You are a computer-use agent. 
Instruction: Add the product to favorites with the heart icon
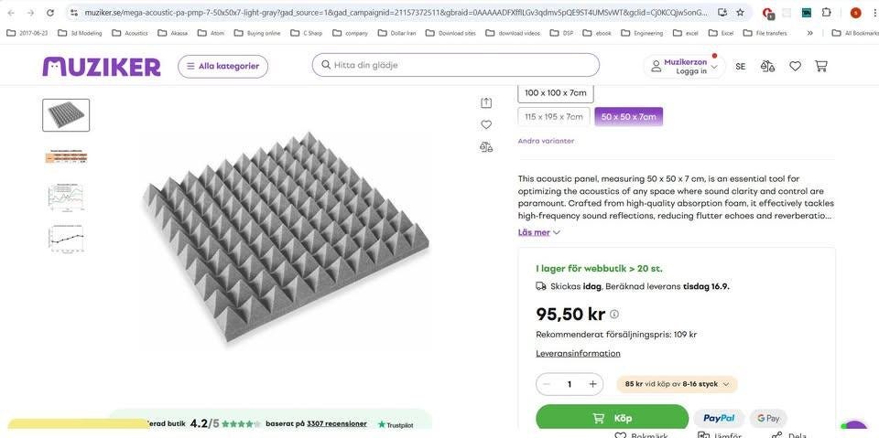tap(486, 124)
